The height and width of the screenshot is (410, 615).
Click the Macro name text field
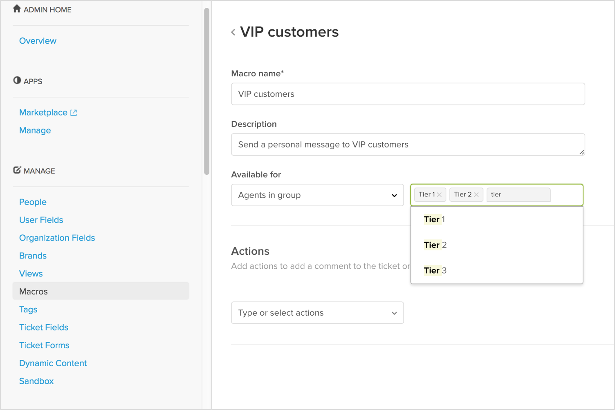click(408, 94)
